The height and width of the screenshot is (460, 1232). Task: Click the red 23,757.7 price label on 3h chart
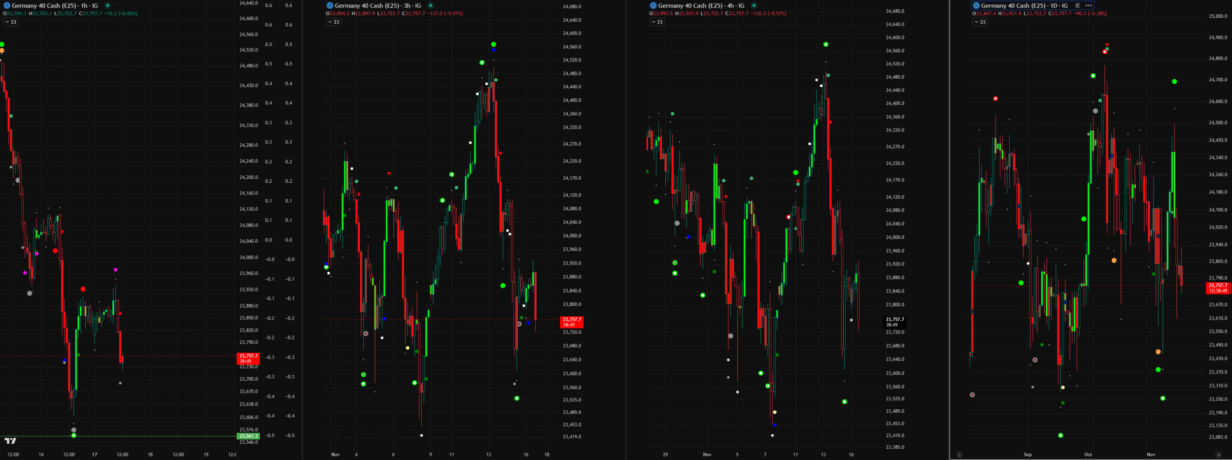pos(572,322)
